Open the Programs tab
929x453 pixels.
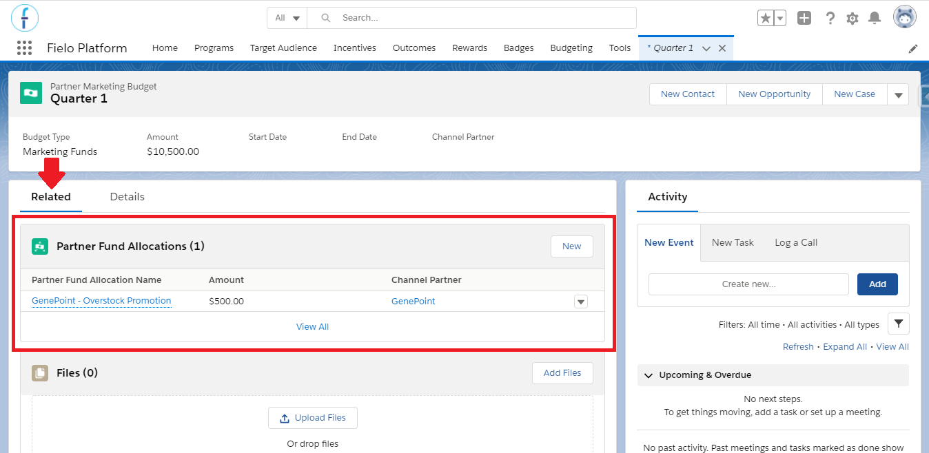coord(214,48)
